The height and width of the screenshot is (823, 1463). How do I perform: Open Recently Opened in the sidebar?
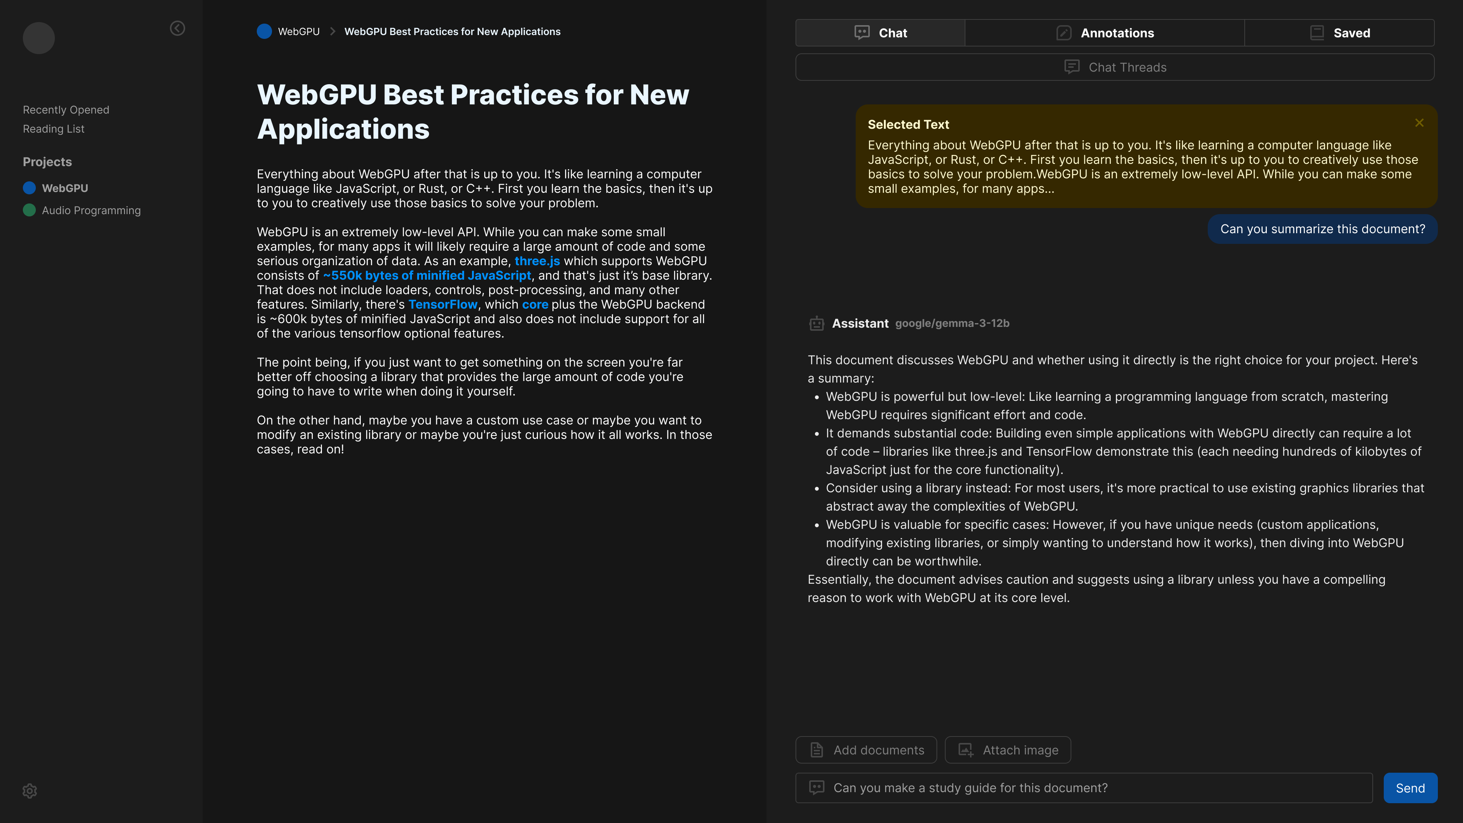click(x=66, y=110)
